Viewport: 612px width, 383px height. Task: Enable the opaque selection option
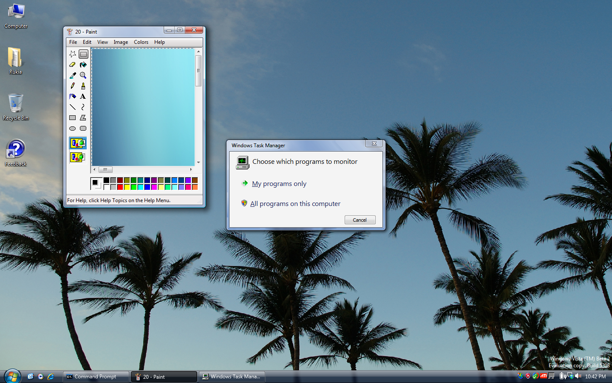coord(78,143)
